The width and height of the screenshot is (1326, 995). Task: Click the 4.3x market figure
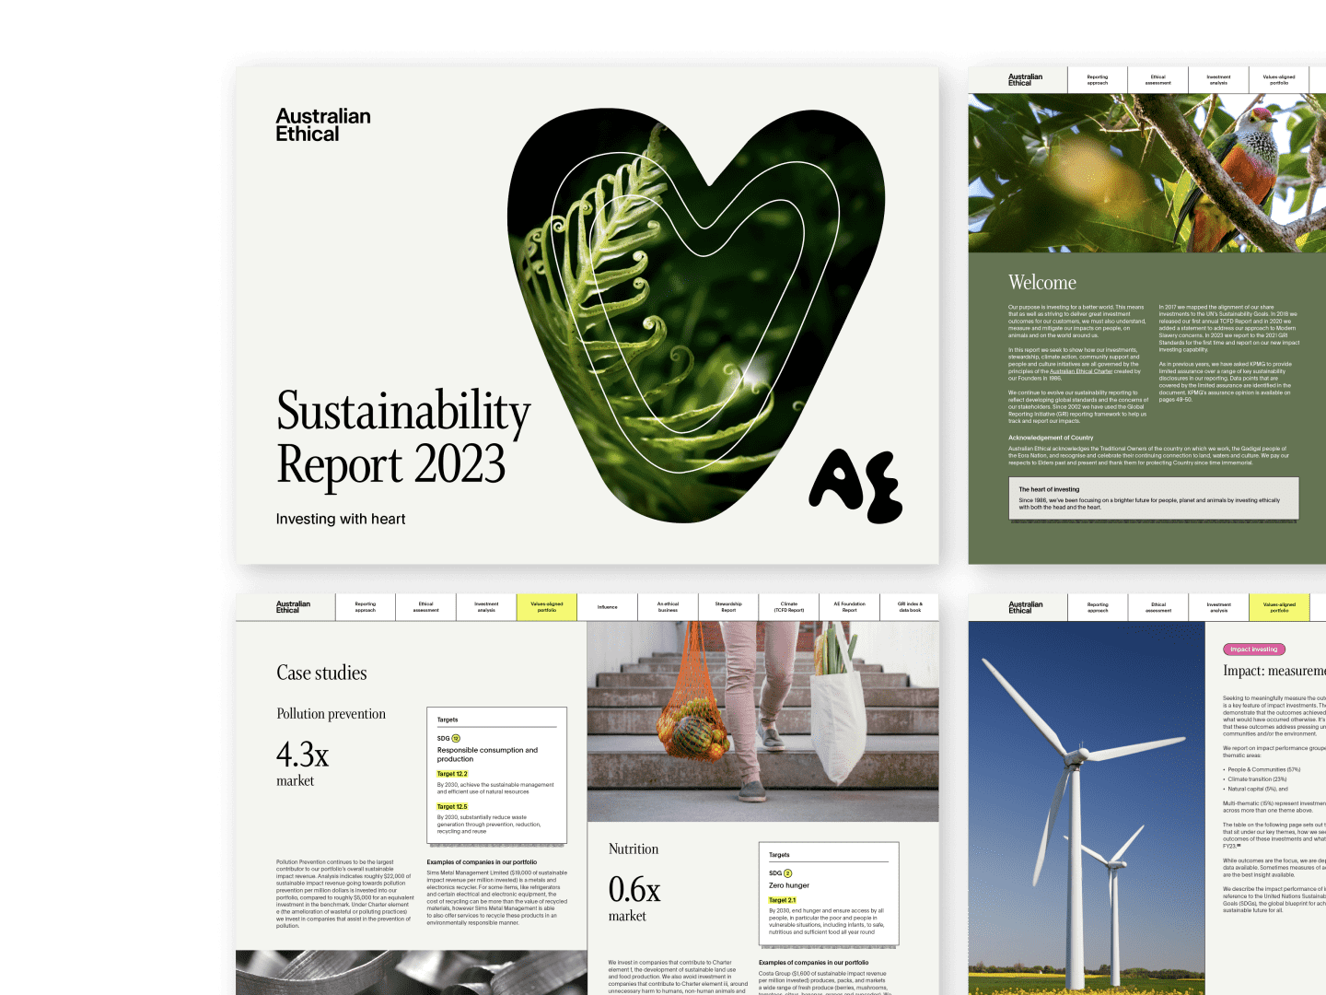point(303,763)
